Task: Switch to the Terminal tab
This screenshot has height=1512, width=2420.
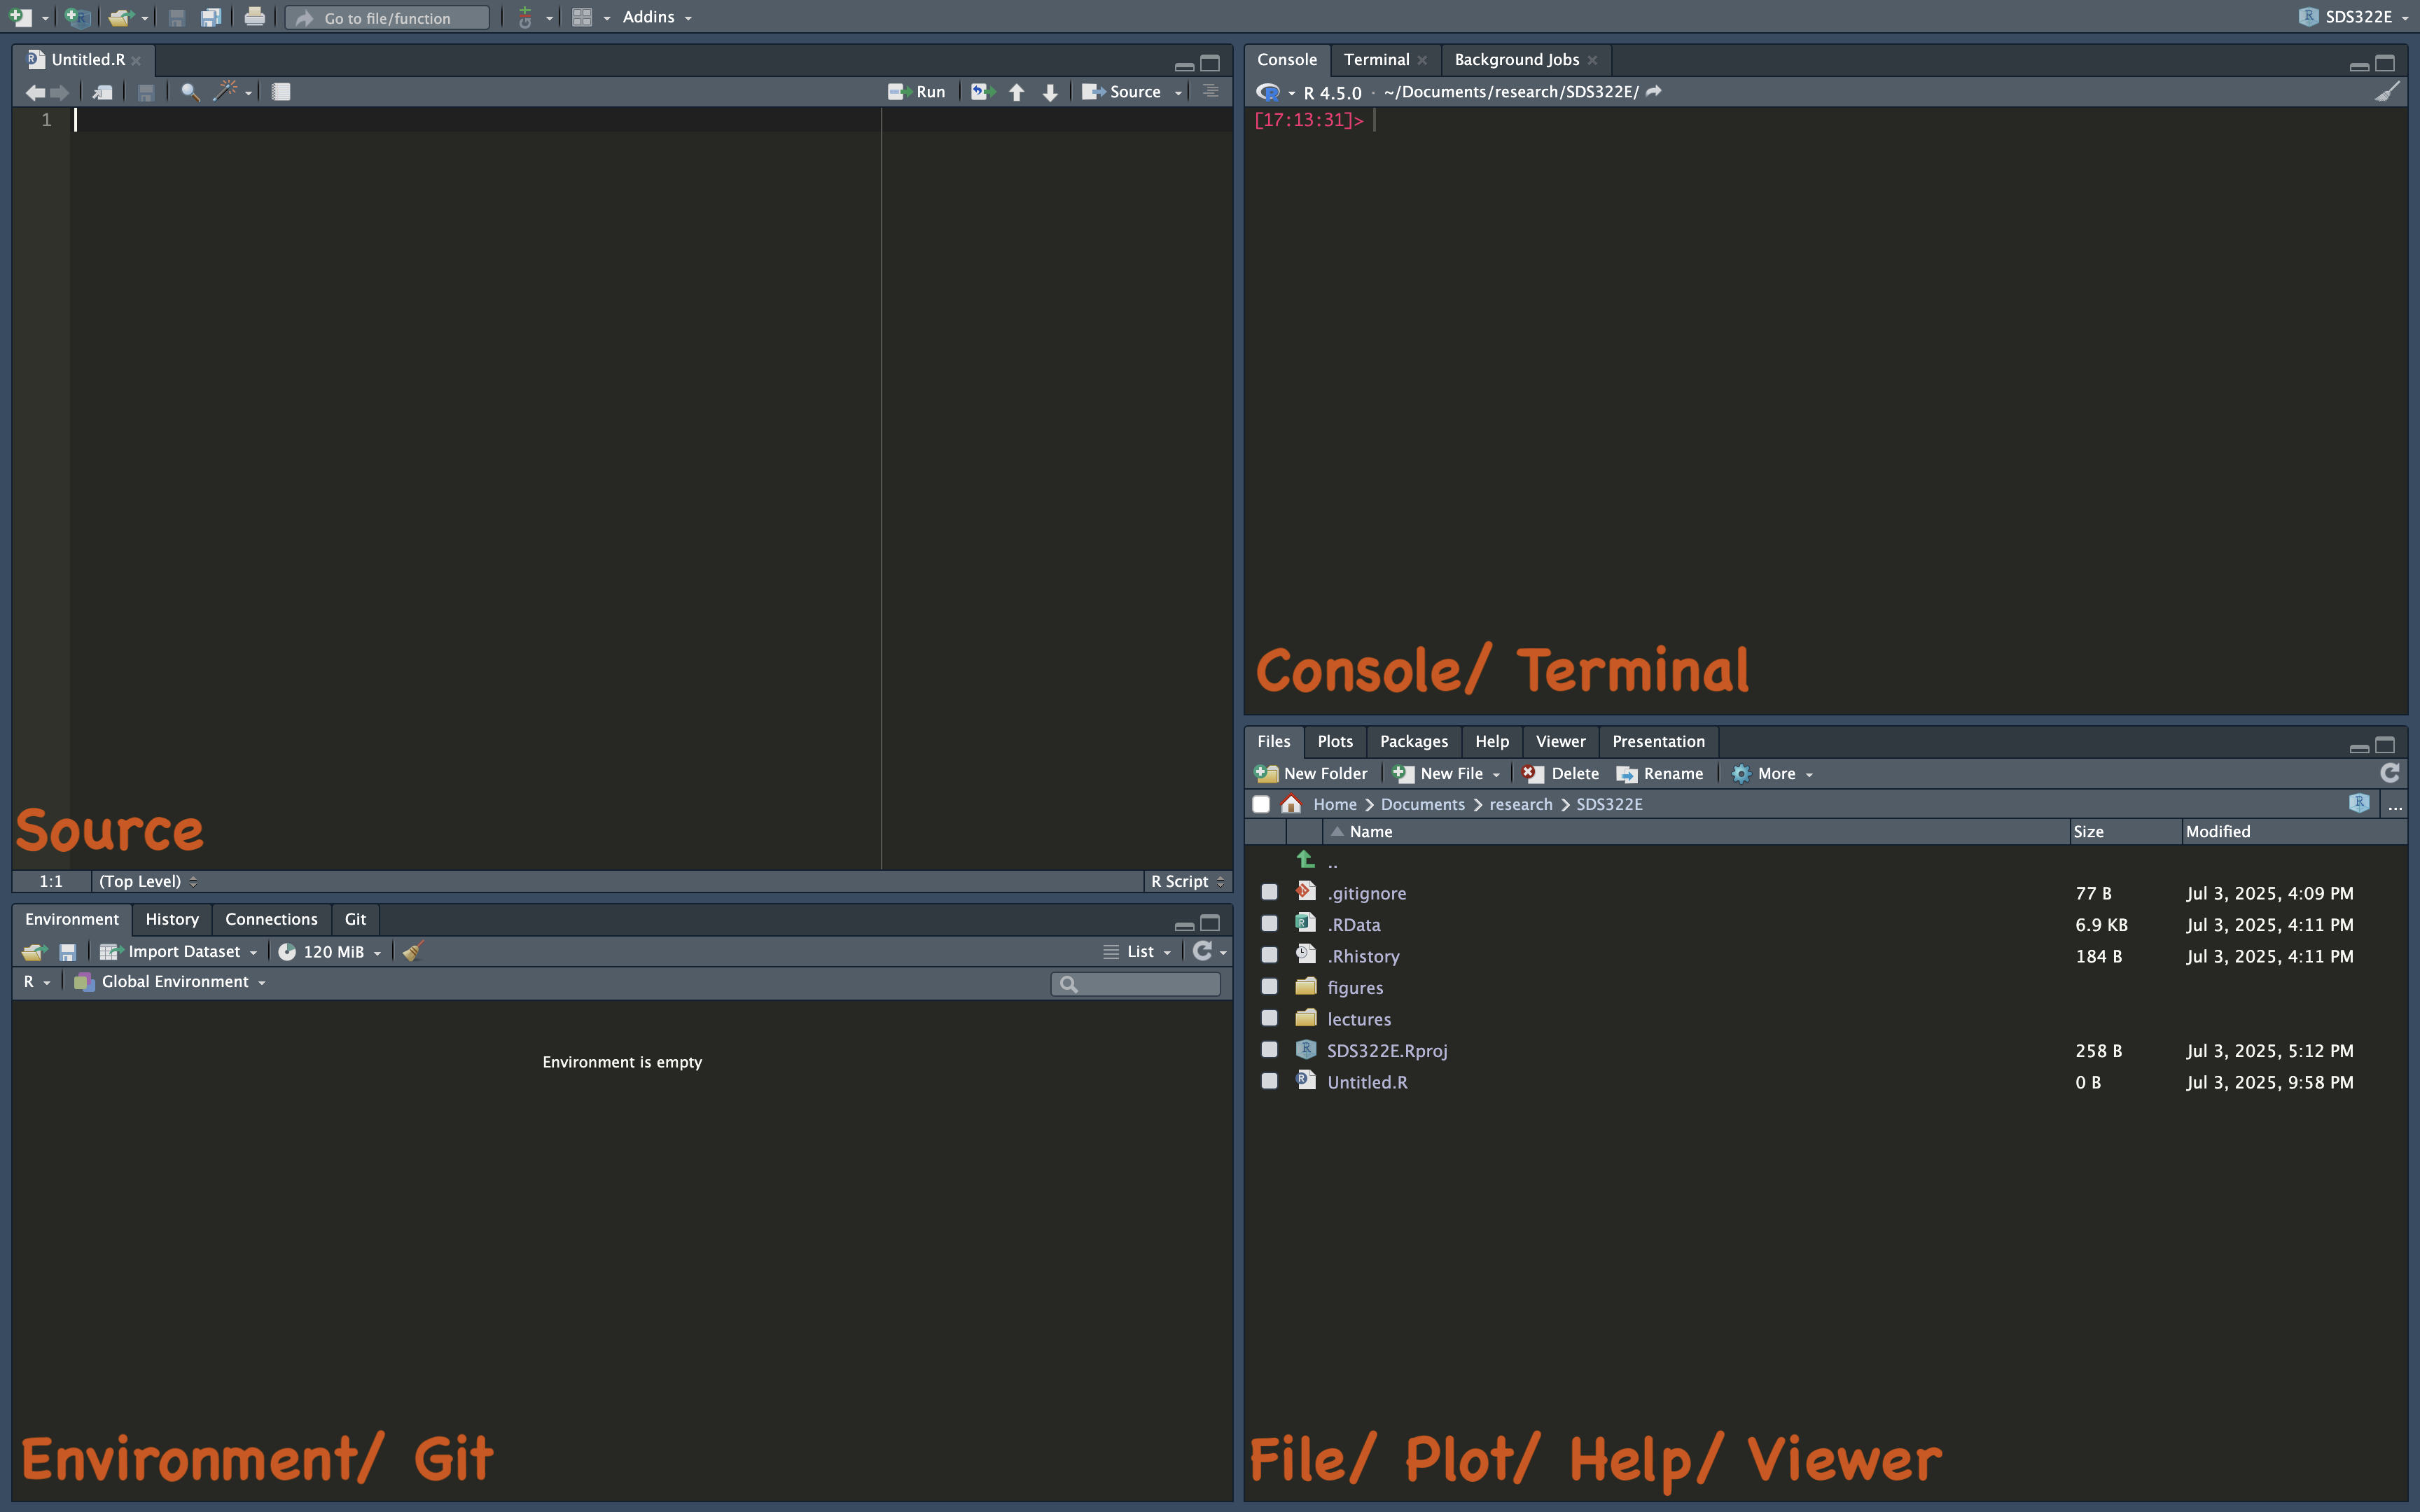Action: click(1376, 60)
